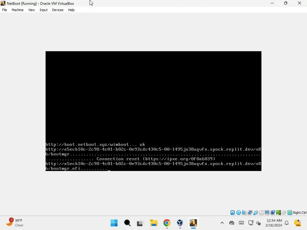Restore down the NetBoot VirtualBox window

pyautogui.click(x=286, y=3)
